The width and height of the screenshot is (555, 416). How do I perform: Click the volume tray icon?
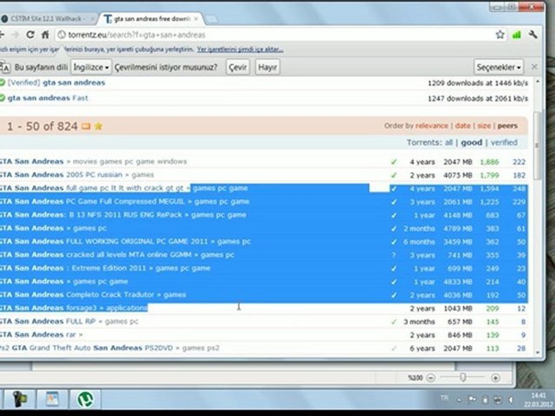click(510, 400)
